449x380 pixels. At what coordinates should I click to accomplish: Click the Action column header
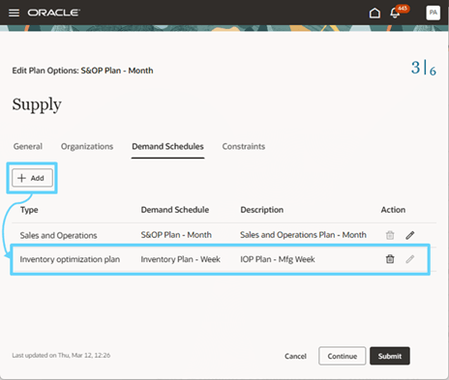[393, 210]
